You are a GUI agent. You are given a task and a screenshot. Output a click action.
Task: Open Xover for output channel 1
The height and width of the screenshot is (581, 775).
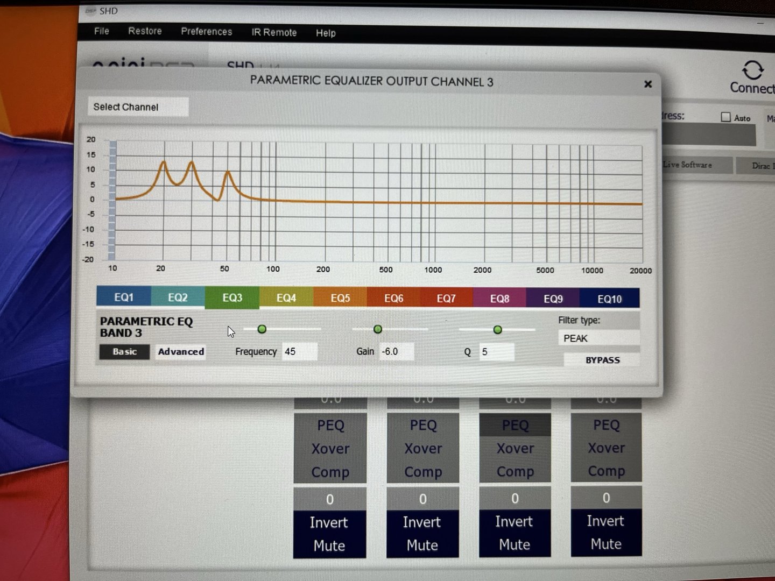tap(330, 449)
